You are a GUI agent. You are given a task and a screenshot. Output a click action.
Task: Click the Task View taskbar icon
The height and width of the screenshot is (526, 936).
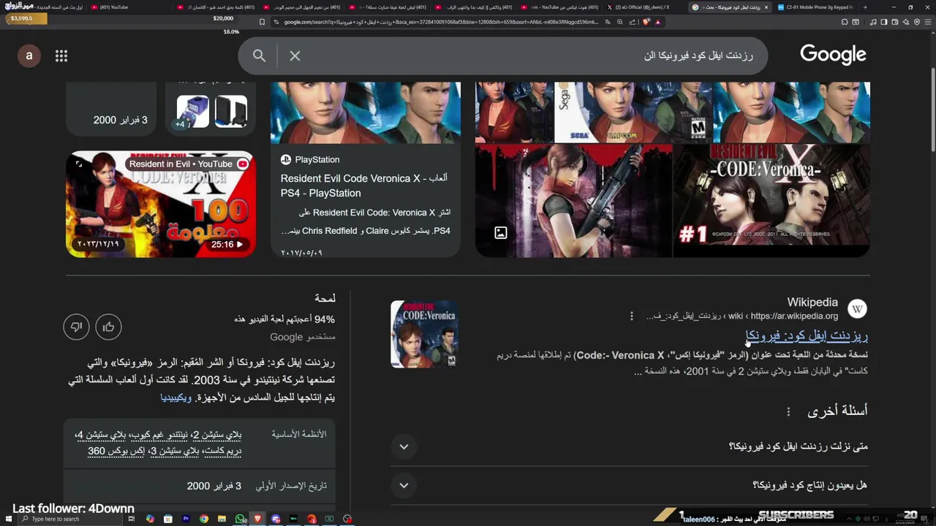[x=132, y=519]
